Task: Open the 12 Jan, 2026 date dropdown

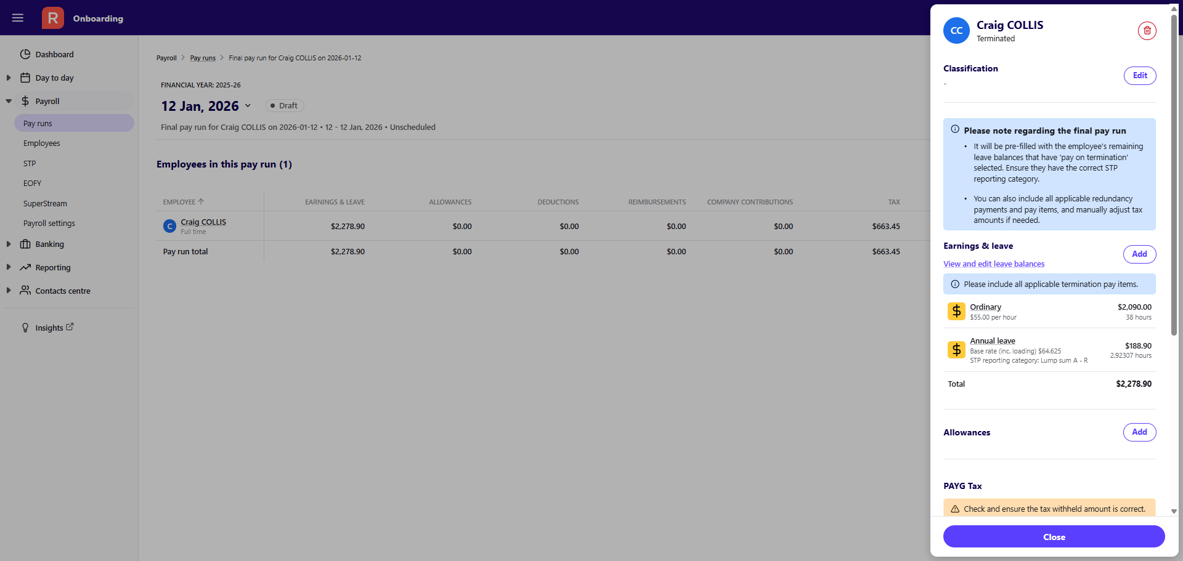Action: tap(248, 106)
